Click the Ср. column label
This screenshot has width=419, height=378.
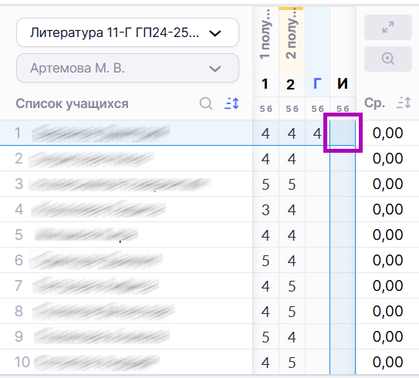375,103
